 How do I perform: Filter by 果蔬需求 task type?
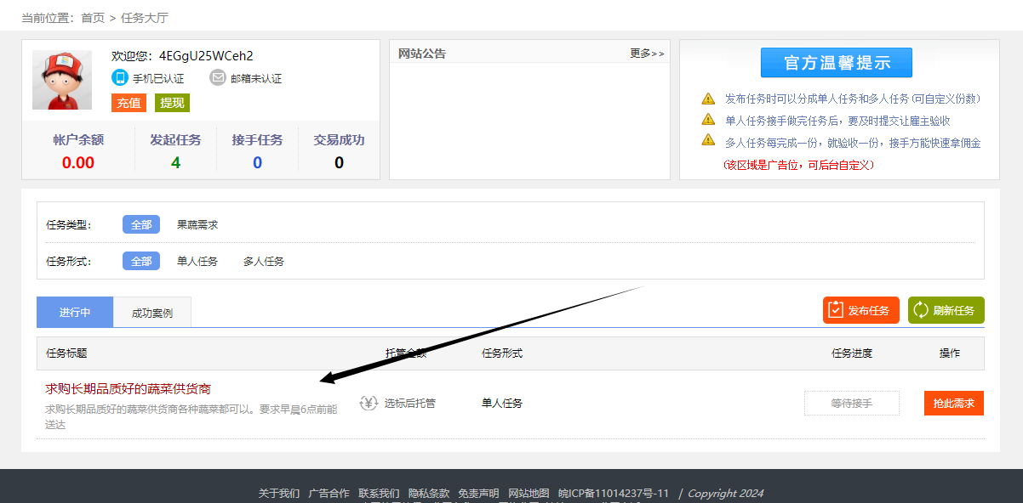[x=197, y=225]
